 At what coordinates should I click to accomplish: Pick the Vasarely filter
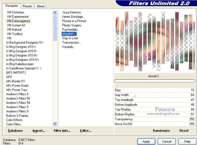(69, 47)
